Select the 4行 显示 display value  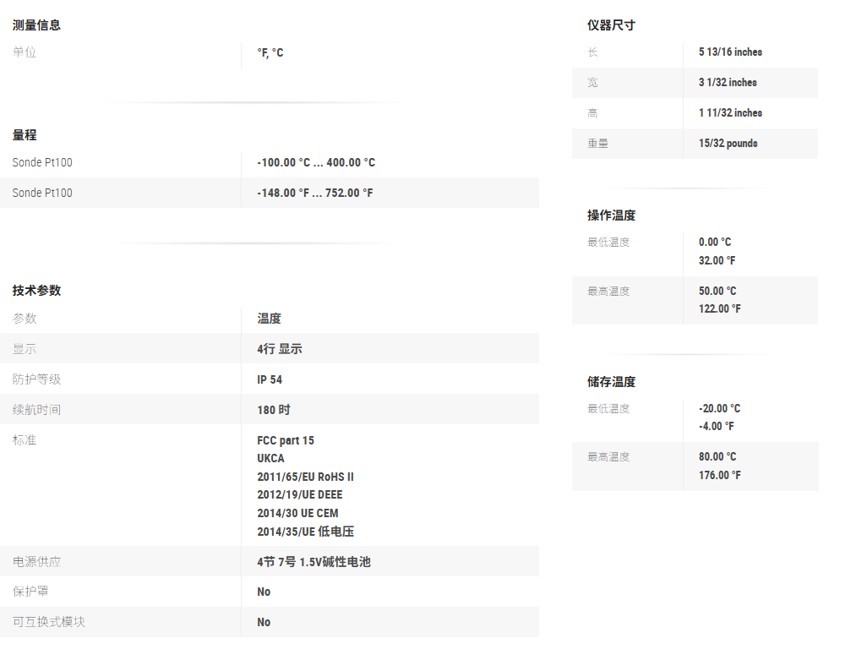coord(280,349)
